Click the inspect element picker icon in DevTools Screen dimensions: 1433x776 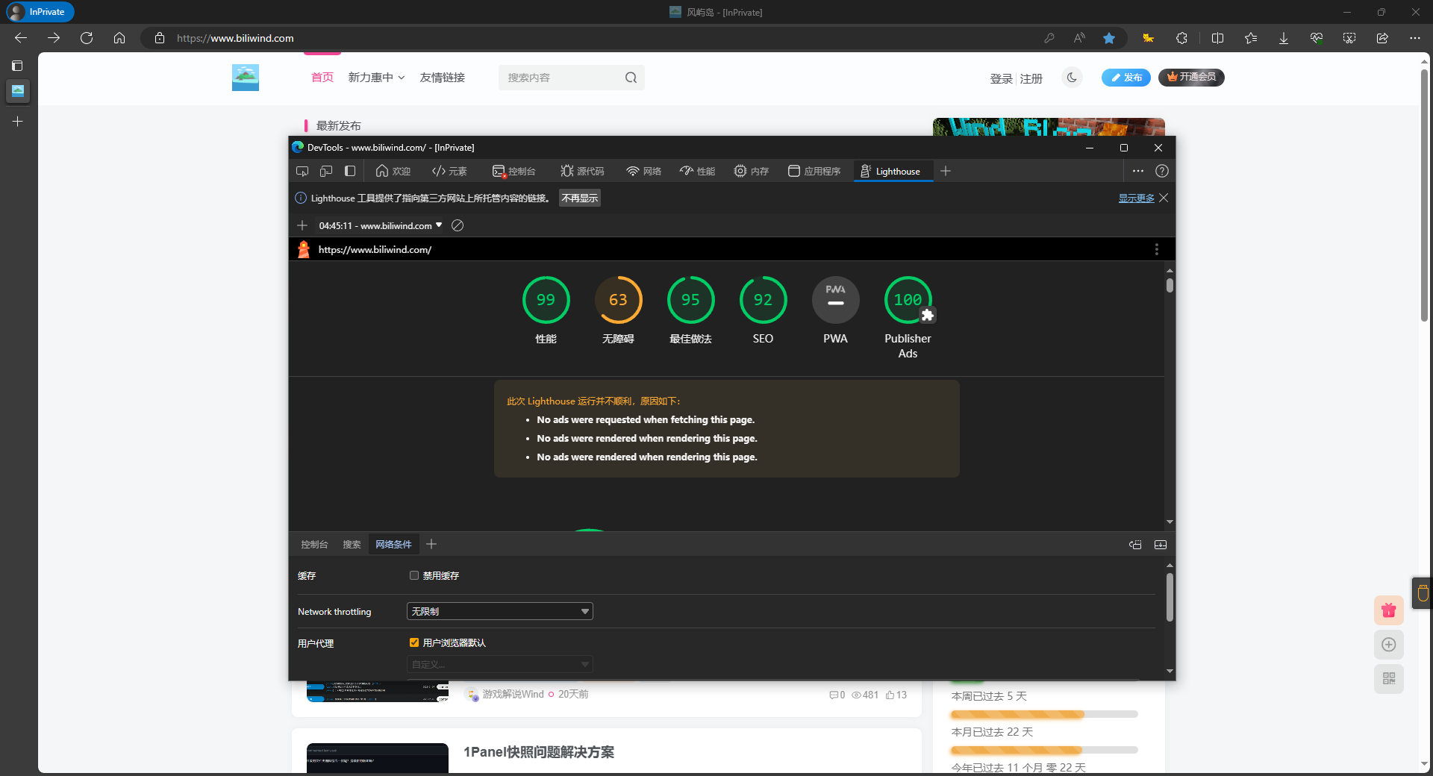pos(302,171)
